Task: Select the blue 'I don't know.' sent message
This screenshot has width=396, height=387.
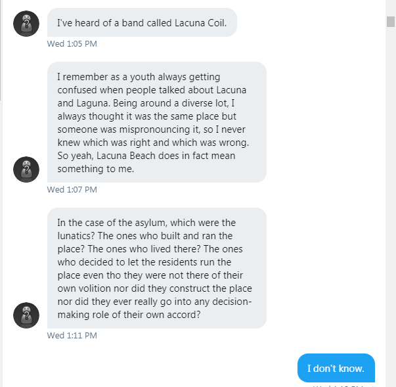Action: tap(336, 368)
